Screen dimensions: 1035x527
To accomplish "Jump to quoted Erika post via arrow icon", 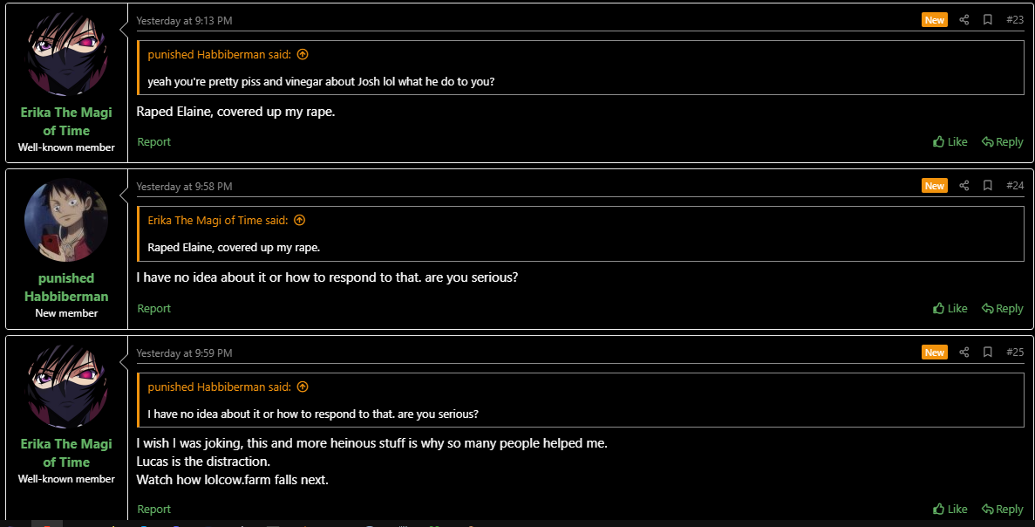I will (300, 220).
